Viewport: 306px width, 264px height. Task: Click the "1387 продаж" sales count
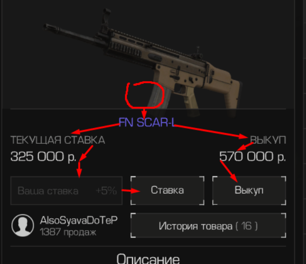[68, 232]
